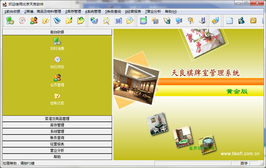Click the two-people member icon in the toolbar
Image resolution: width=266 pixels, height=168 pixels.
(x=34, y=21)
